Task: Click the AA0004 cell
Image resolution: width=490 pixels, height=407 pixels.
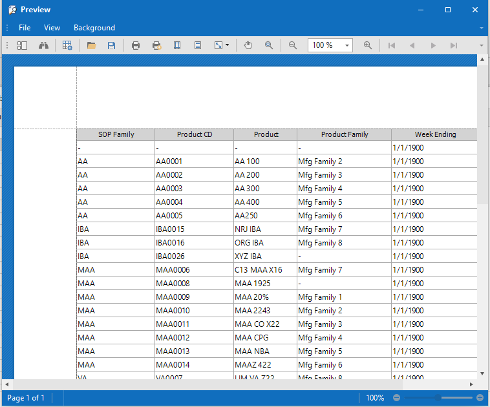Action: pos(195,202)
